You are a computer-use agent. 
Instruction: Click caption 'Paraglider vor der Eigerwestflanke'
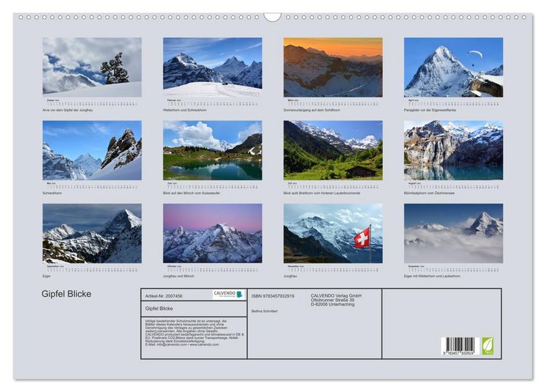click(x=430, y=110)
